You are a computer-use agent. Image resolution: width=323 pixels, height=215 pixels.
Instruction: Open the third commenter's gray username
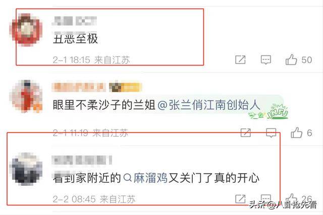point(82,160)
